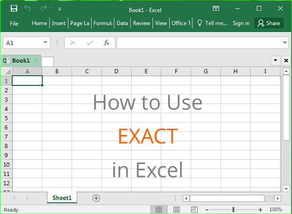292x214 pixels.
Task: Click the Sign in link
Action: click(x=241, y=23)
